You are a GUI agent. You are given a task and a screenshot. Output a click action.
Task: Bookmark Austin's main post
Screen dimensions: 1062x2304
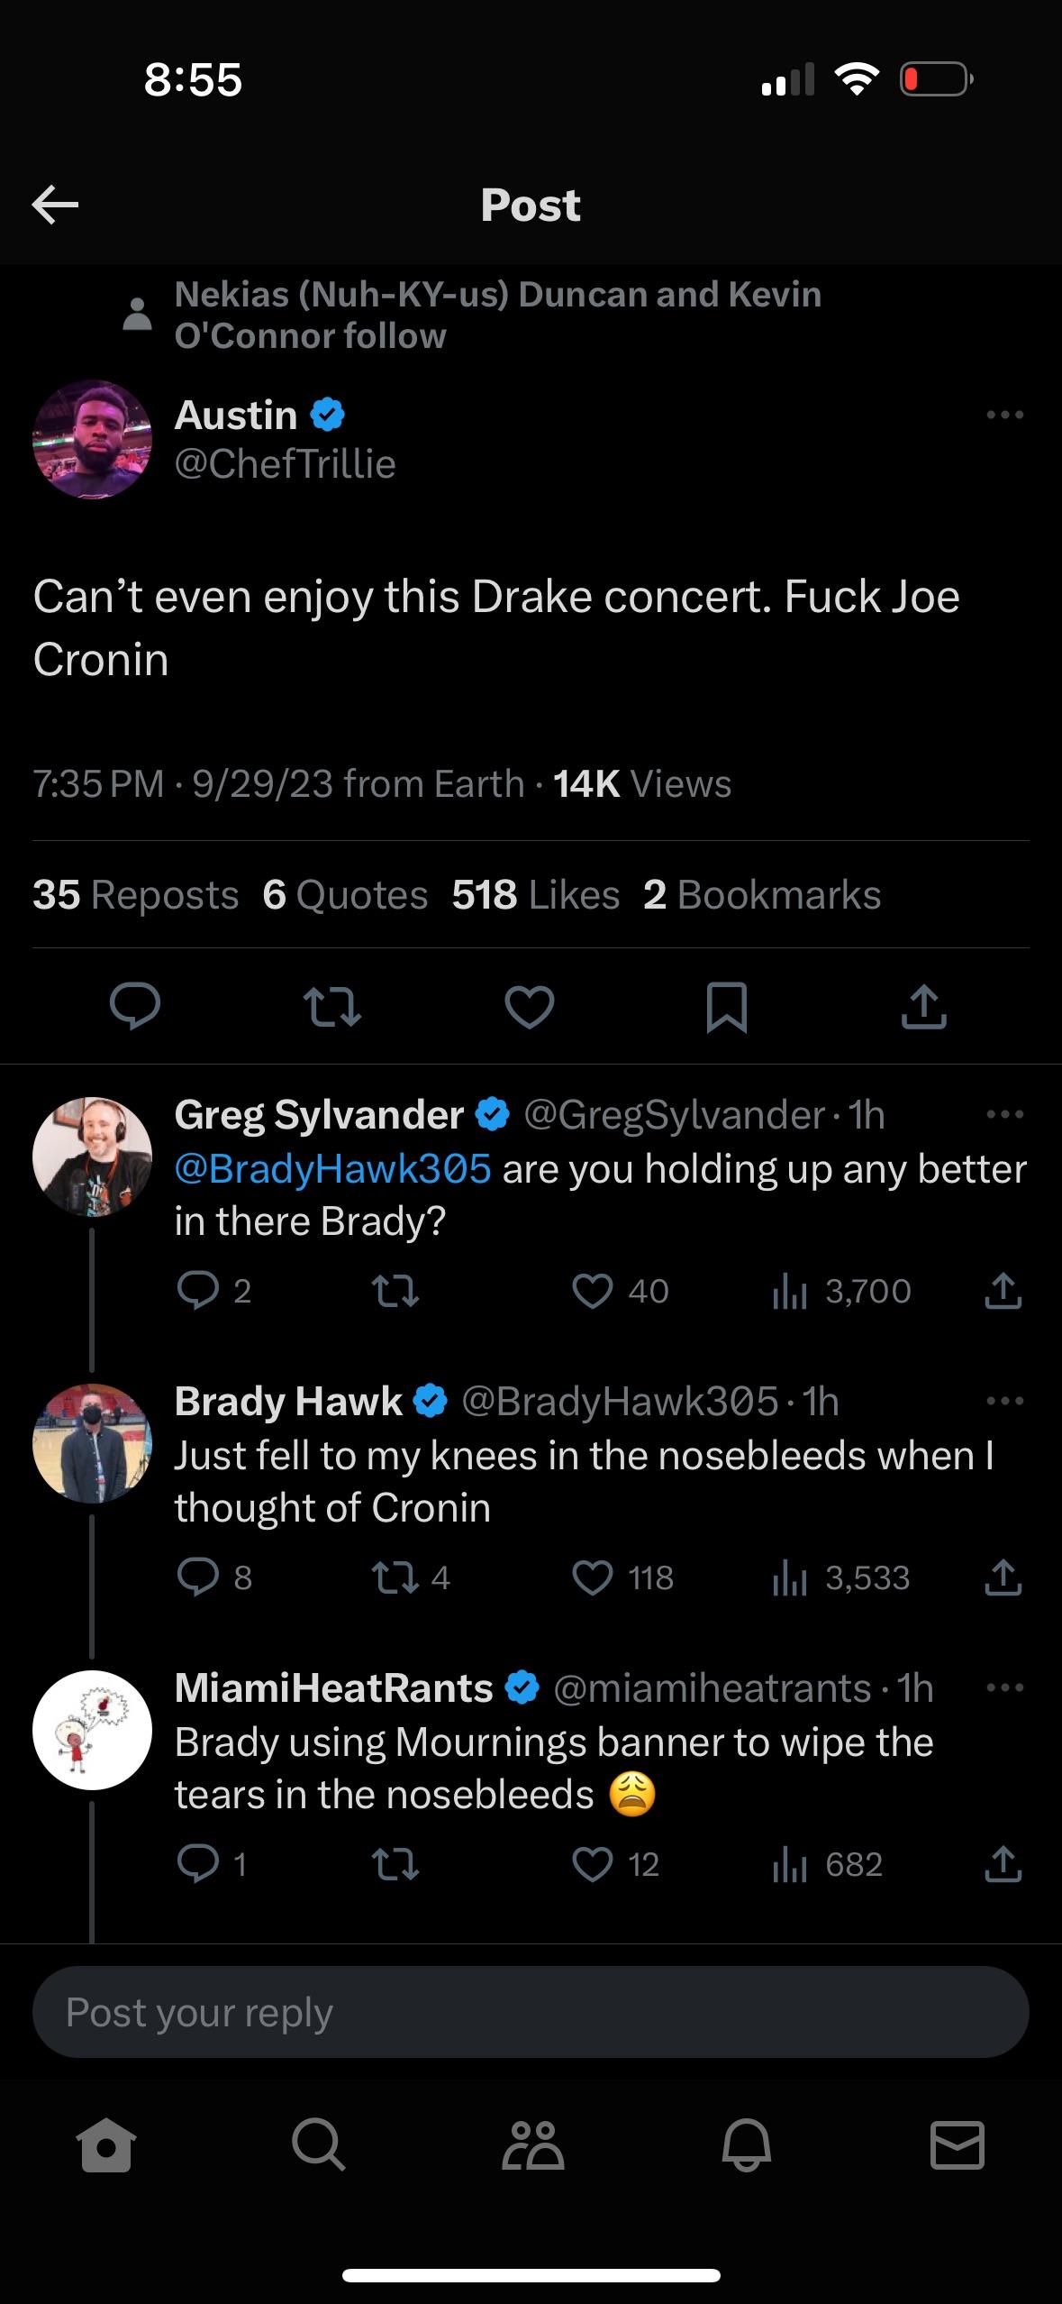[726, 1007]
